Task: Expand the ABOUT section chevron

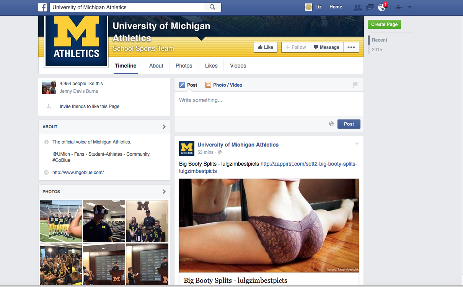Action: [x=164, y=127]
